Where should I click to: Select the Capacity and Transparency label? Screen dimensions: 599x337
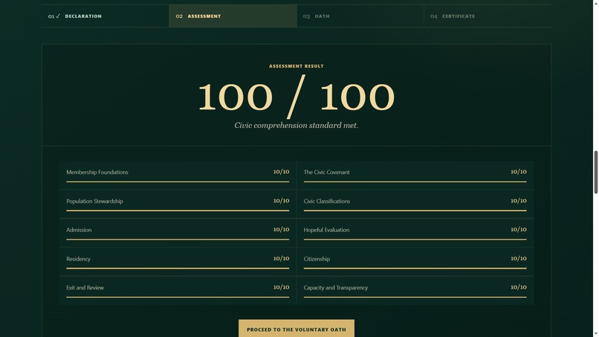coord(336,288)
